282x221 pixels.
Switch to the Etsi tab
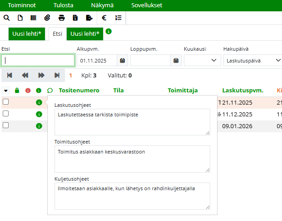point(57,34)
